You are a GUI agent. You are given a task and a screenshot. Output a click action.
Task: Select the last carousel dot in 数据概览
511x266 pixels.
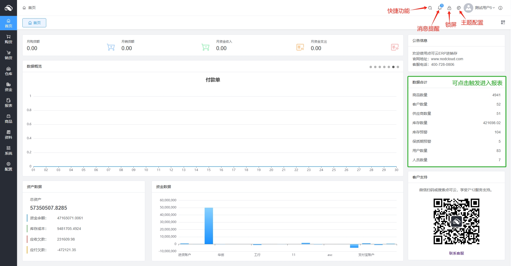[x=398, y=67]
